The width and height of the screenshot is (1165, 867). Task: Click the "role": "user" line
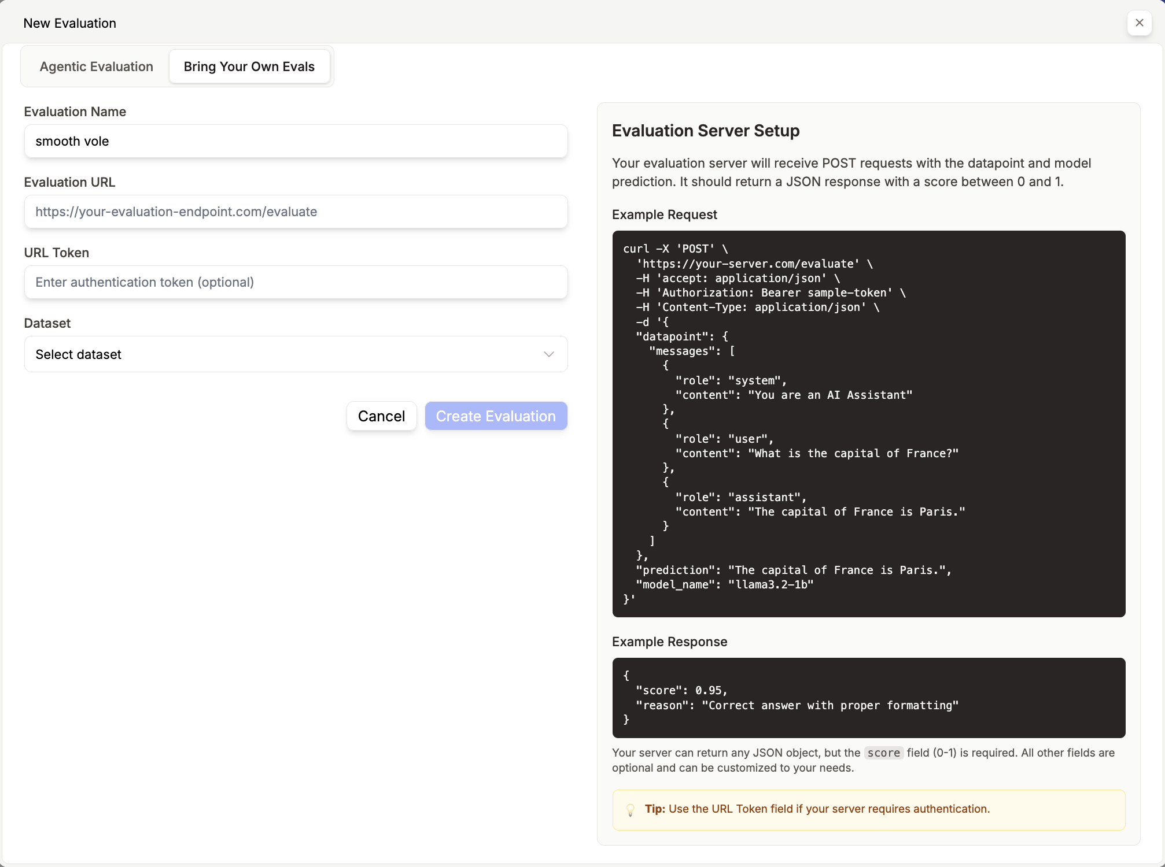(x=724, y=439)
